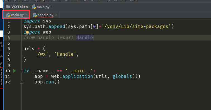Click the '__main__' string on line 10

click(79, 71)
